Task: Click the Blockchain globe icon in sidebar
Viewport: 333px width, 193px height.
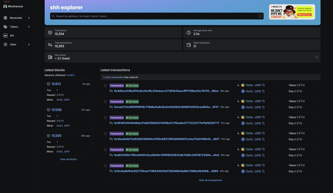Action: [5, 18]
